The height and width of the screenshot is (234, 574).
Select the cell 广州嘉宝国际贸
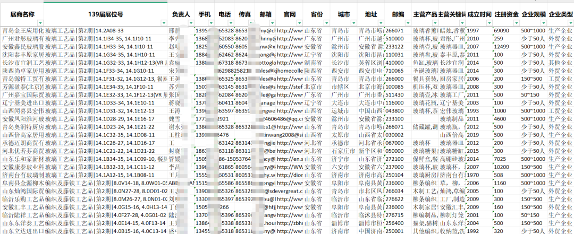(22, 94)
